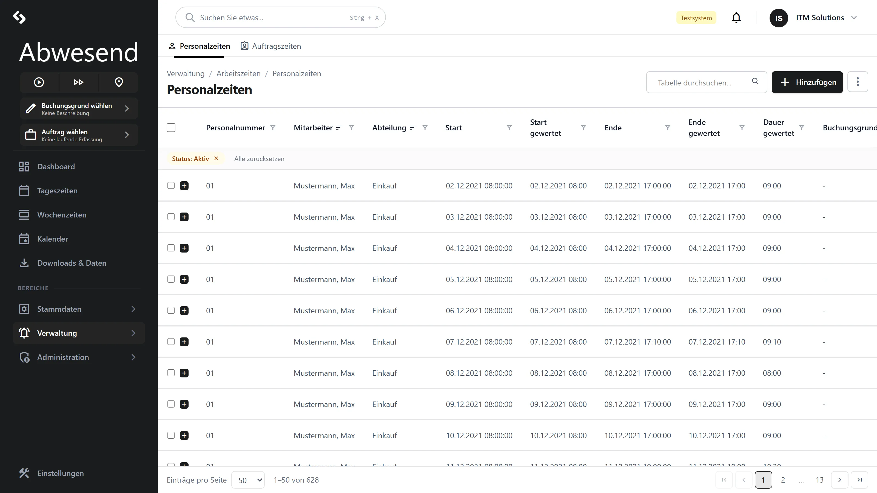The width and height of the screenshot is (877, 493).
Task: Expand row details for 02.12.2021 entry
Action: click(x=184, y=186)
